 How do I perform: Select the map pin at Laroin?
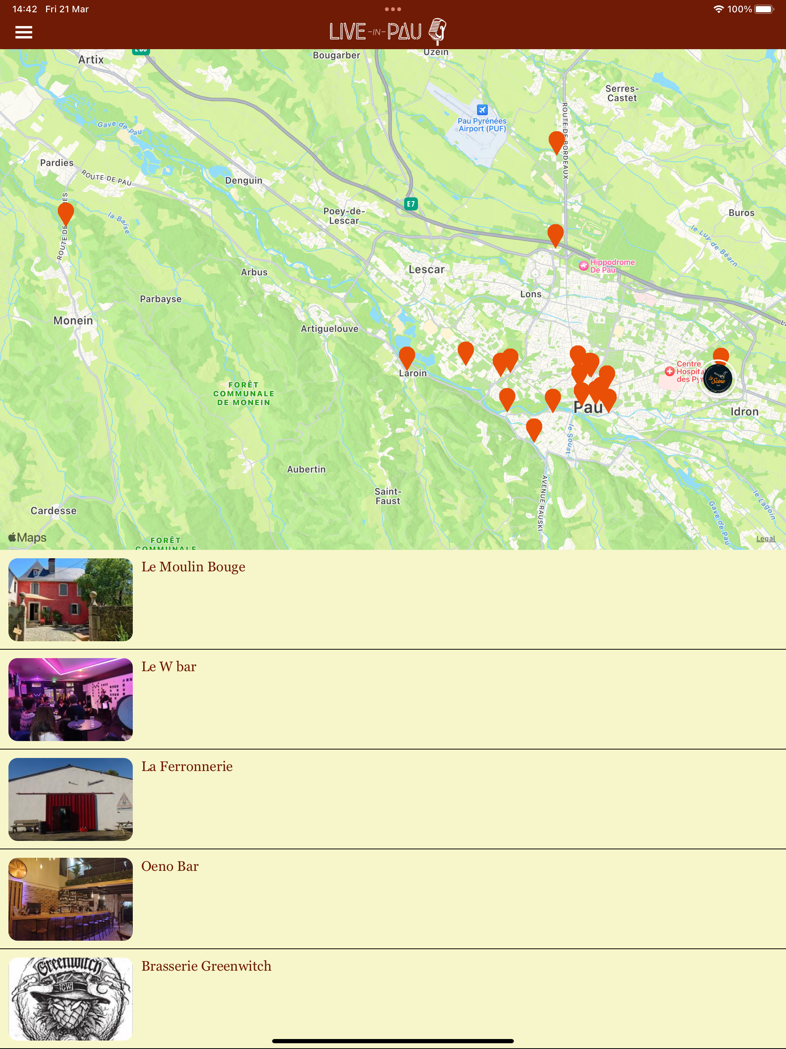coord(407,358)
